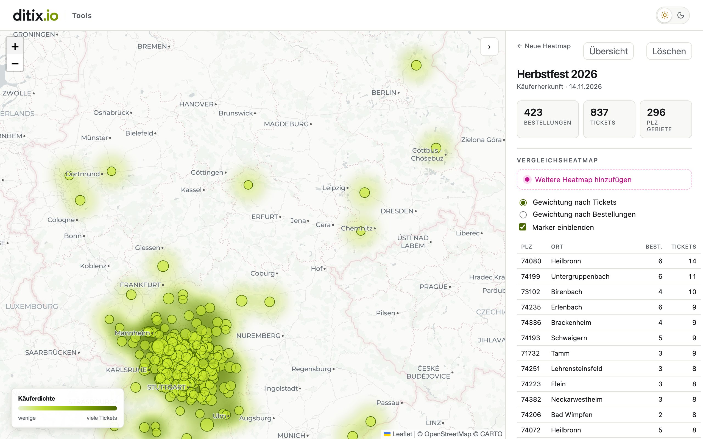Image resolution: width=703 pixels, height=439 pixels.
Task: Select Gewichtung nach Tickets radio button
Action: tap(523, 203)
